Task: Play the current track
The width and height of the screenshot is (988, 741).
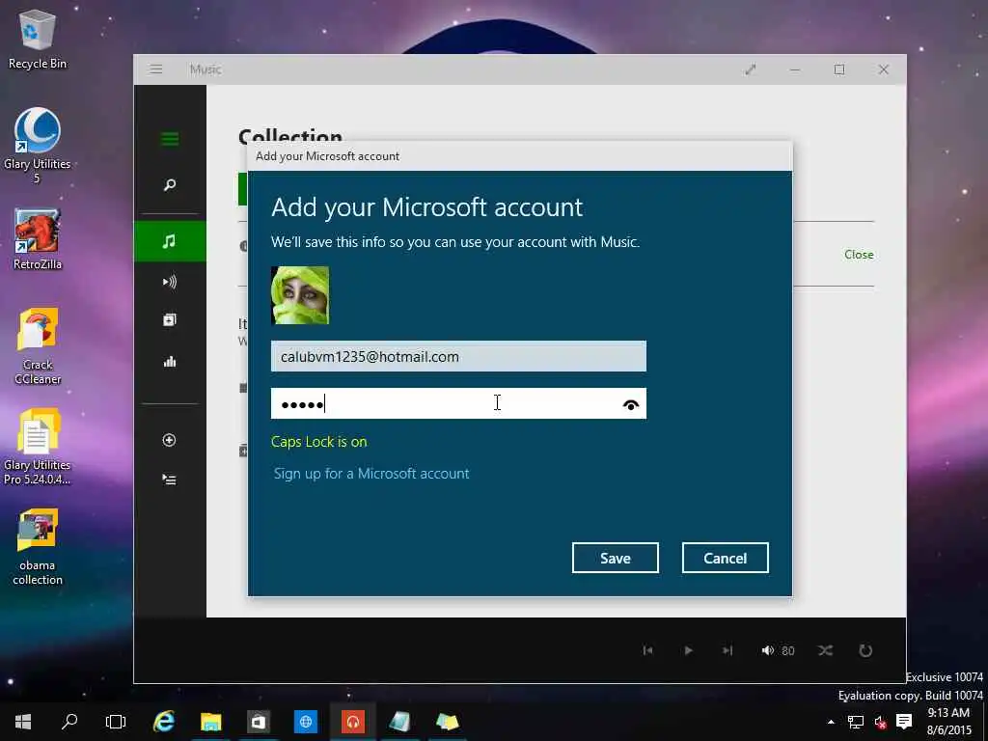Action: (x=688, y=650)
